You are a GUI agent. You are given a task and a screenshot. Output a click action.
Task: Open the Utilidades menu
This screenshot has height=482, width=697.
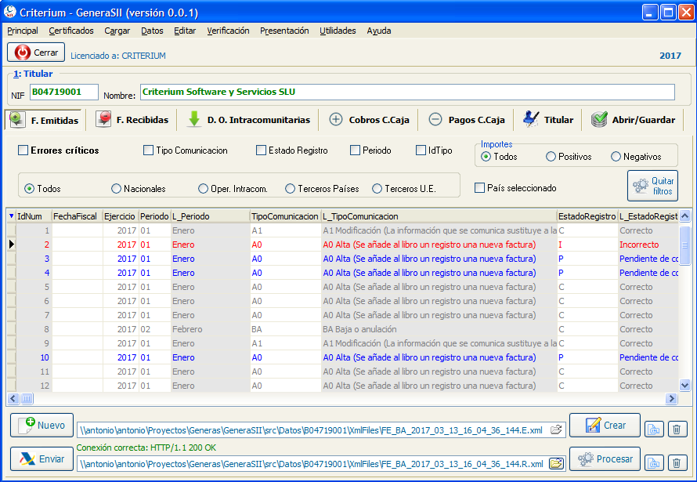pyautogui.click(x=338, y=31)
